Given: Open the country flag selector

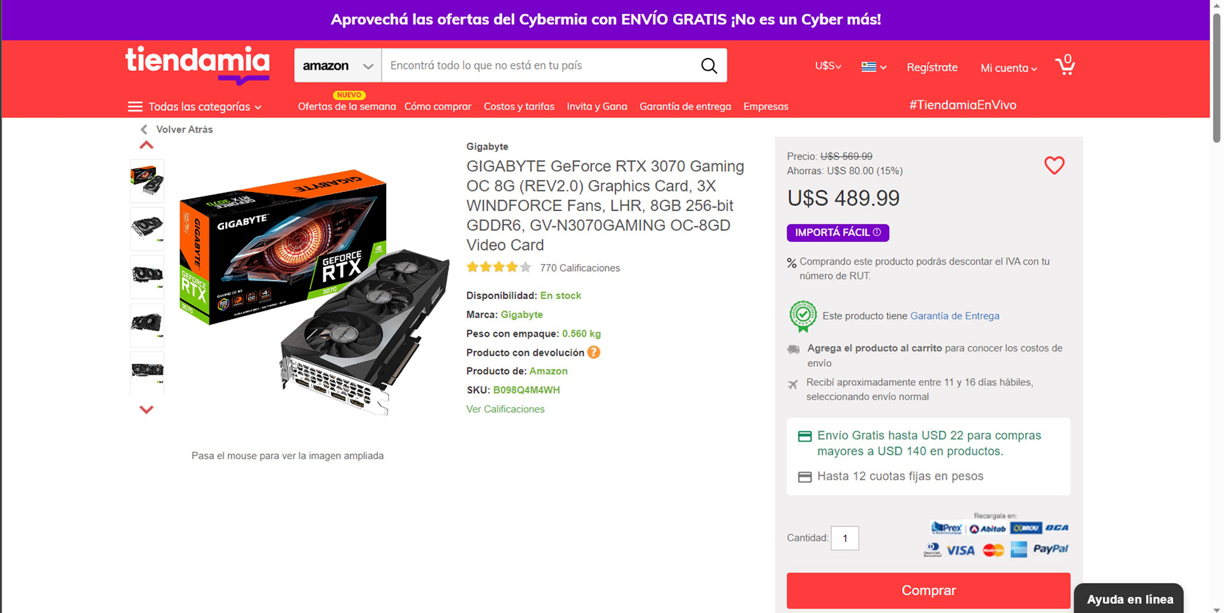Looking at the screenshot, I should pyautogui.click(x=873, y=66).
